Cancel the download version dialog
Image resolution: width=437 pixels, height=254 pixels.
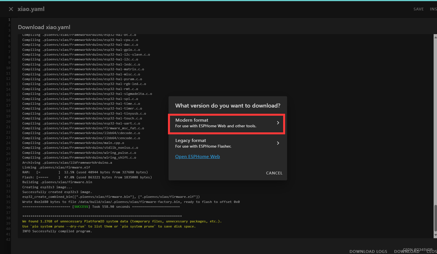point(274,173)
